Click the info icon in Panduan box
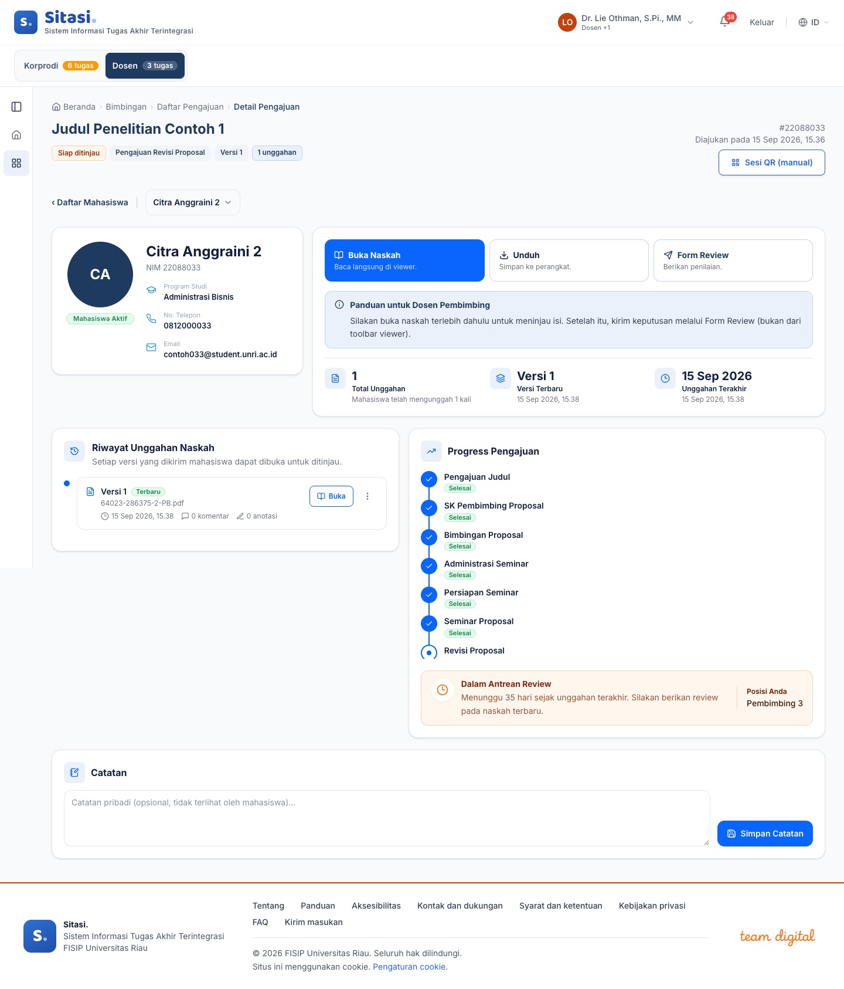The width and height of the screenshot is (844, 989). click(339, 305)
